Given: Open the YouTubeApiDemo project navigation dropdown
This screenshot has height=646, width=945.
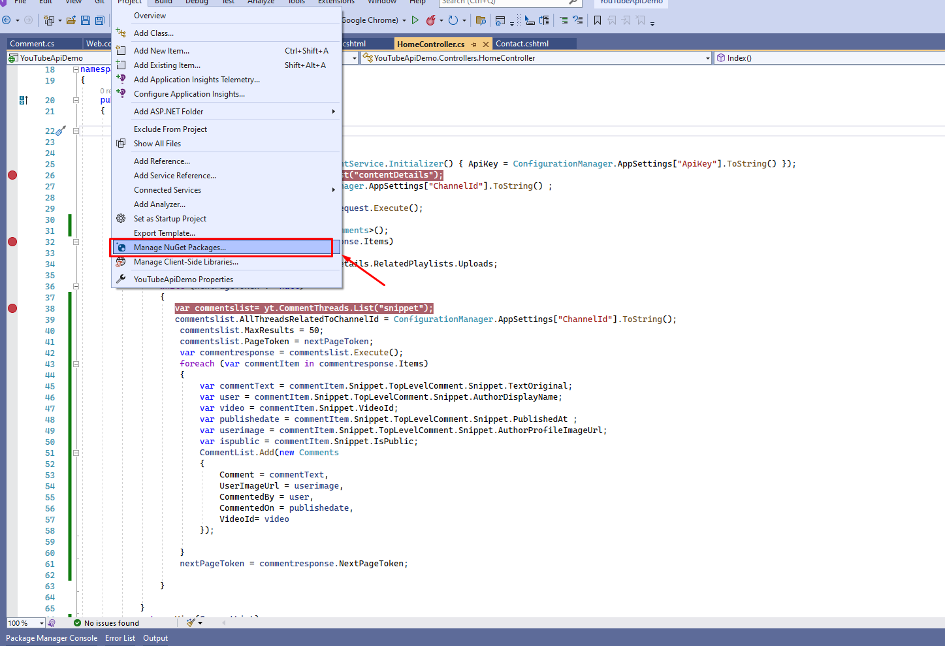Looking at the screenshot, I should pos(355,58).
